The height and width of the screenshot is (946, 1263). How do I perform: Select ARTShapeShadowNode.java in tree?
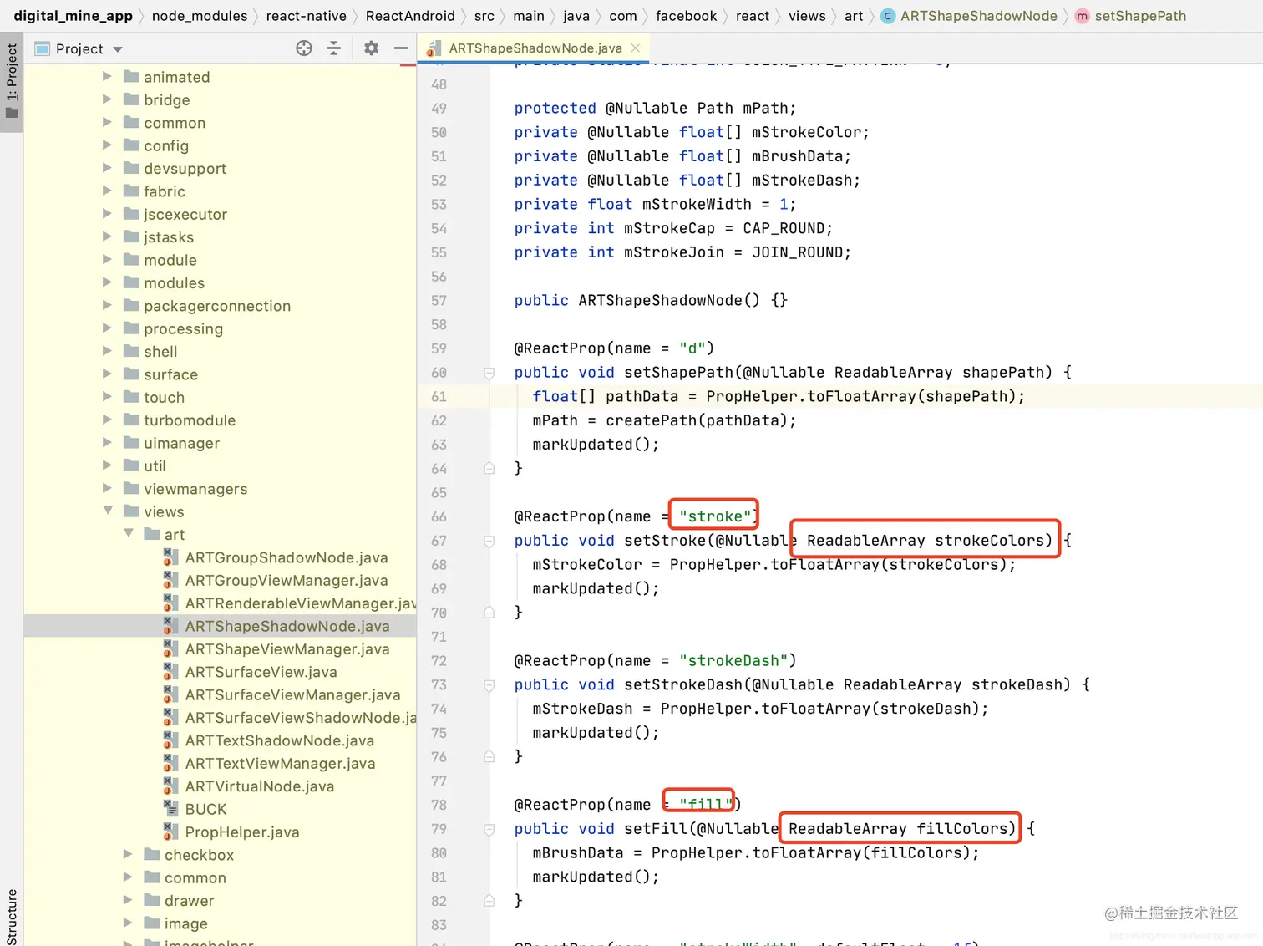[287, 626]
